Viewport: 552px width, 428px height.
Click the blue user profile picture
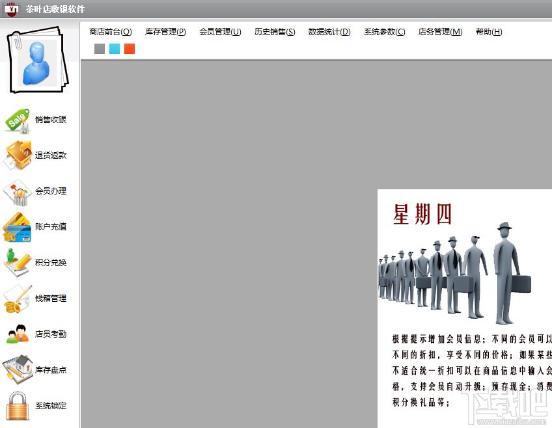(37, 60)
